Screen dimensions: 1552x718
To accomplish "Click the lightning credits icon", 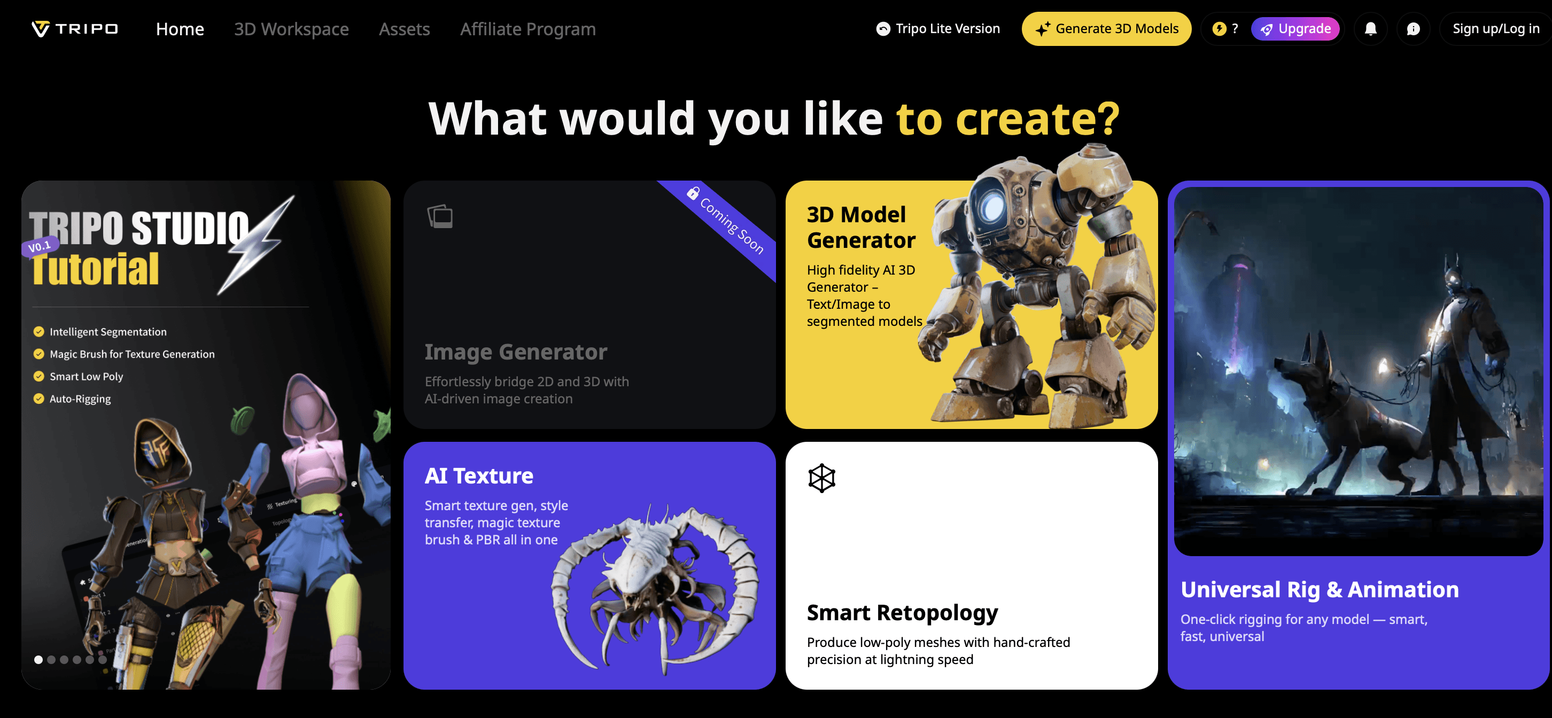I will pyautogui.click(x=1219, y=29).
